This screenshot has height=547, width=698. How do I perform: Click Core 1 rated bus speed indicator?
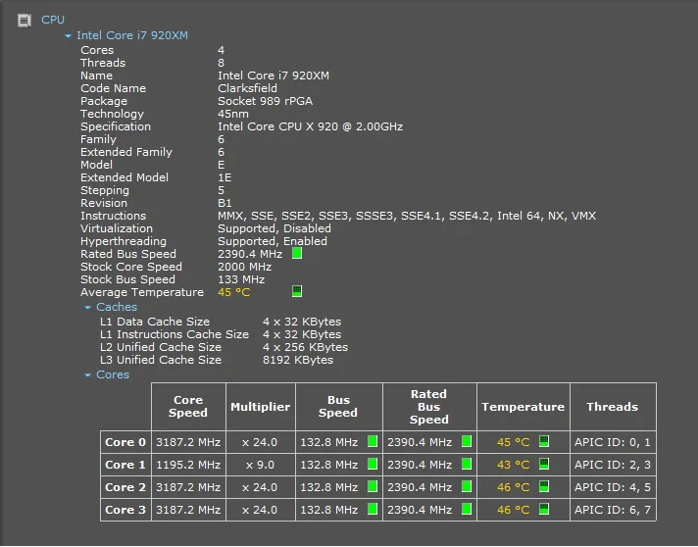[467, 465]
